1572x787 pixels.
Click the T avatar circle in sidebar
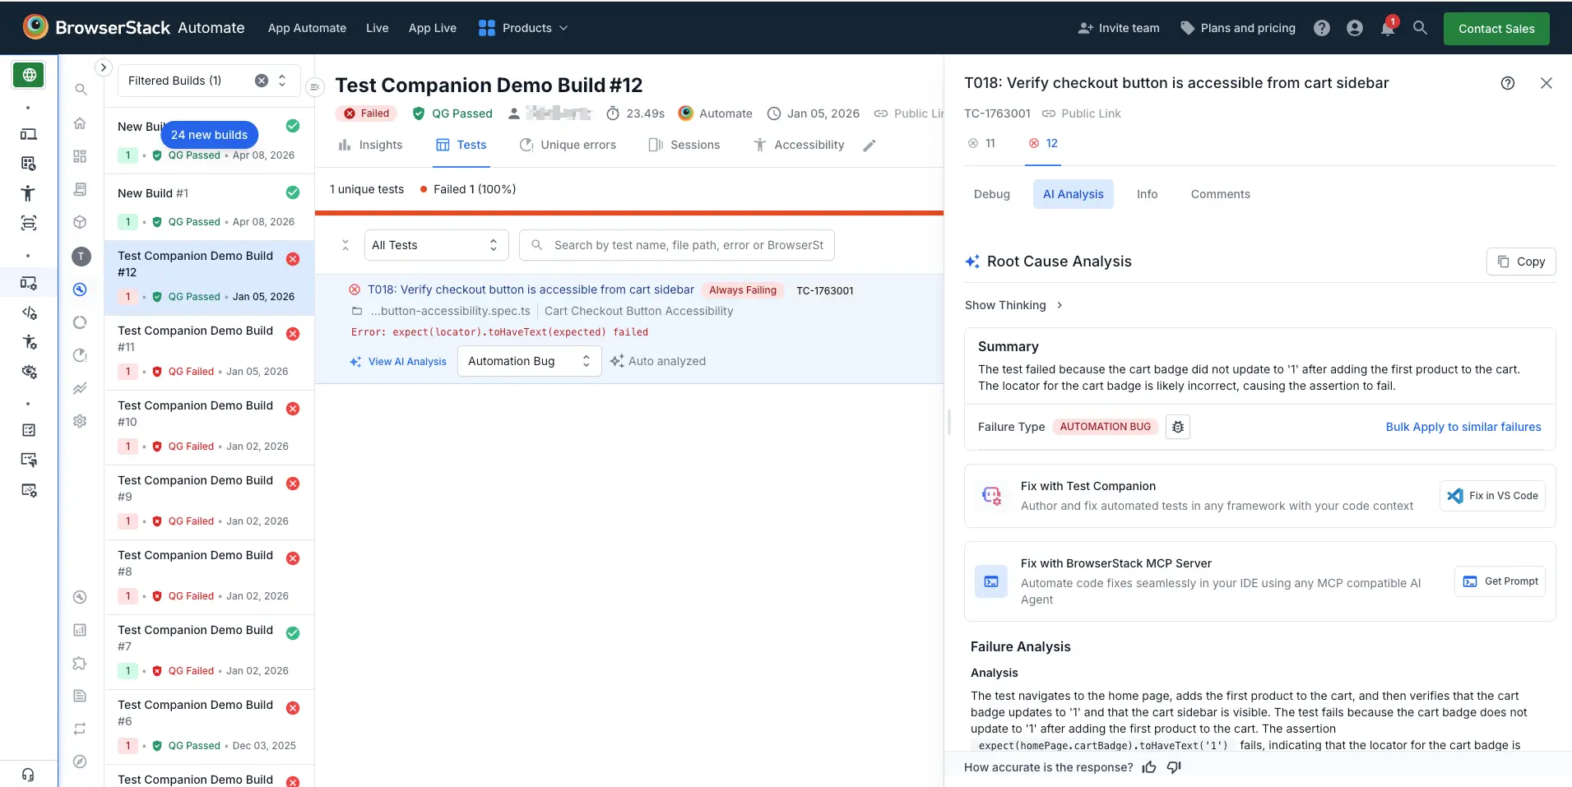tap(81, 257)
